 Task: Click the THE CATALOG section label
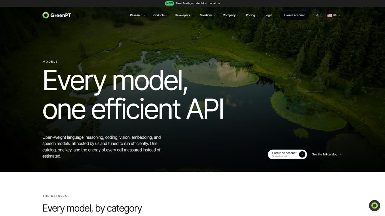click(x=55, y=196)
